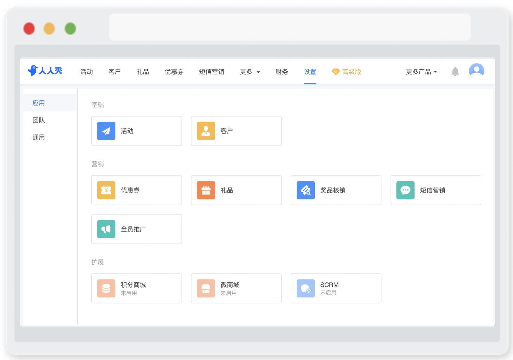Click the 活动 card label

[127, 131]
